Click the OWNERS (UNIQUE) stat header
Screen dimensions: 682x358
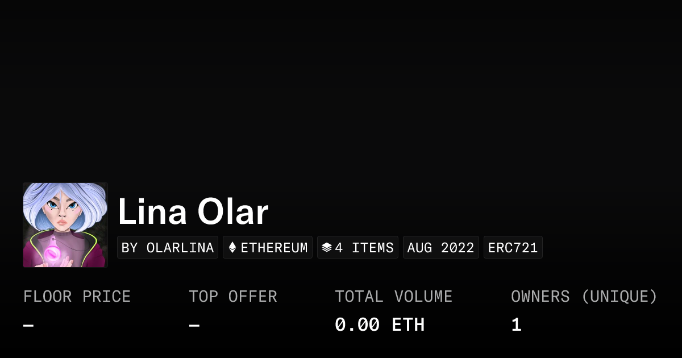584,296
